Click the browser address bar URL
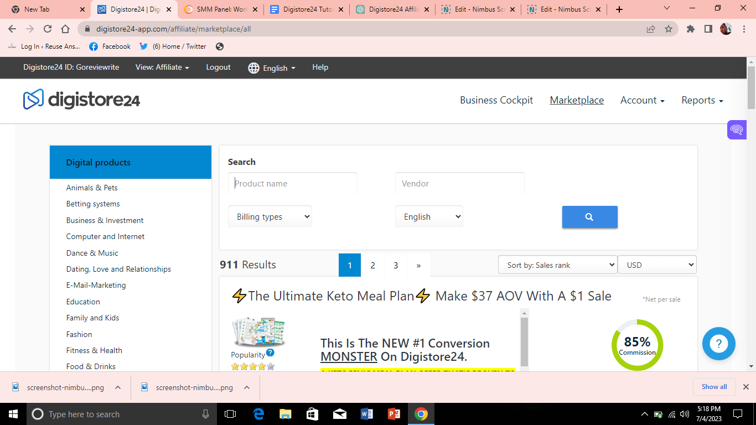The height and width of the screenshot is (425, 756). pos(173,29)
